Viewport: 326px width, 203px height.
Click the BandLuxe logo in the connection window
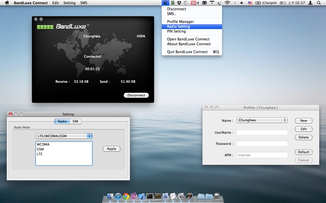(72, 26)
